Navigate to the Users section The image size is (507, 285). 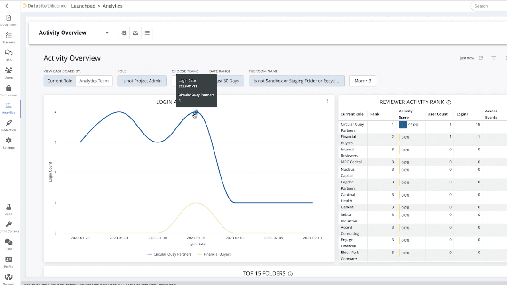pos(8,71)
